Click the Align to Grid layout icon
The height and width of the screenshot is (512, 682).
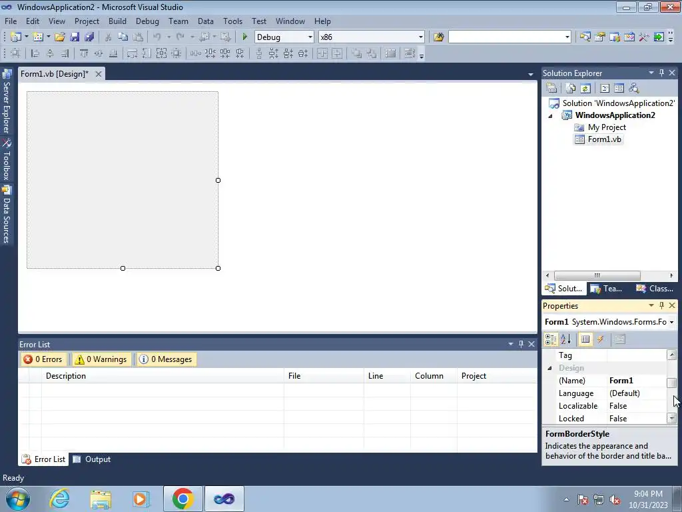pos(15,53)
